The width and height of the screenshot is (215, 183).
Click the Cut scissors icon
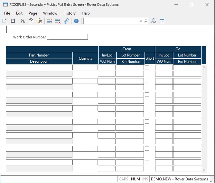point(23,21)
